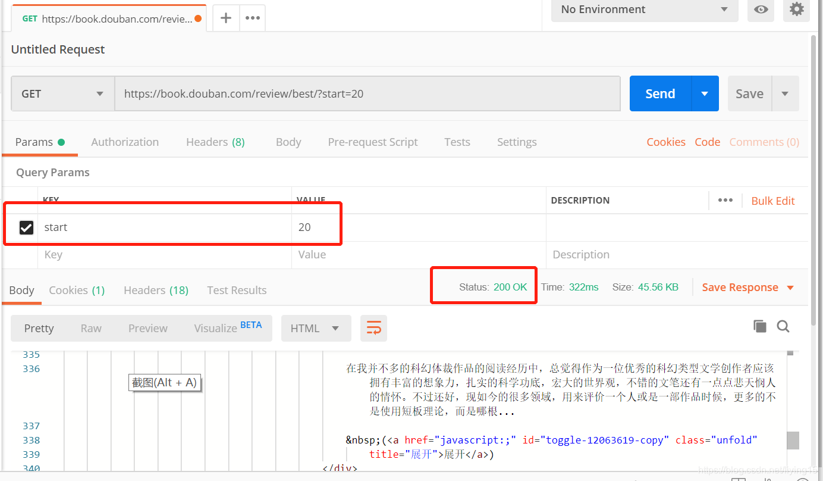This screenshot has width=823, height=481.
Task: Click the empty Key placeholder field
Action: pos(165,255)
